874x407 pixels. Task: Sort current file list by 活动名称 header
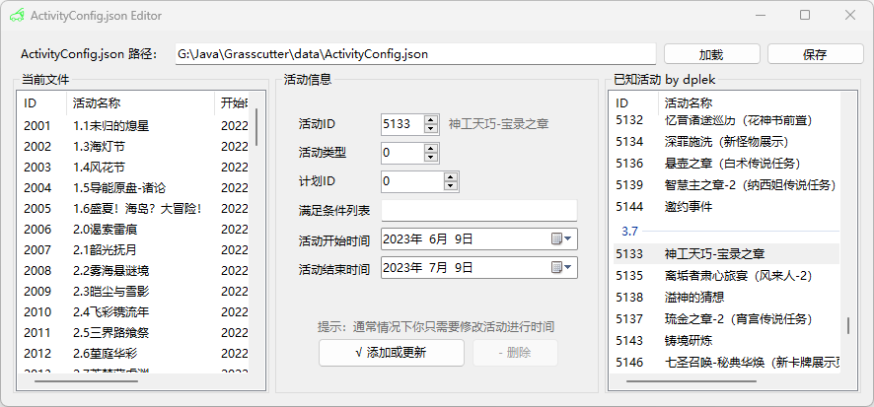coord(138,102)
